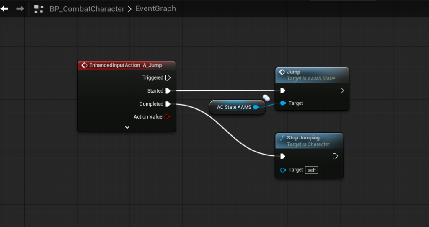The image size is (429, 227).
Task: Click Stop Jumping input execution pin
Action: tap(283, 156)
